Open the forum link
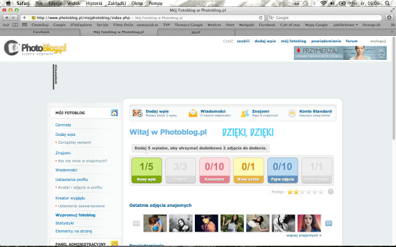Viewport: 396px width, 247px height. (x=351, y=41)
